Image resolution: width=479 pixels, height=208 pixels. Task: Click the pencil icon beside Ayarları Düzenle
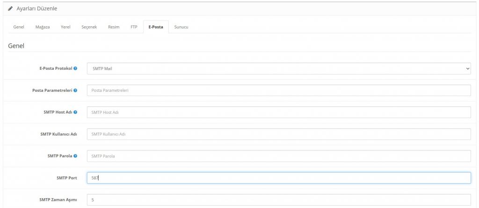click(x=10, y=8)
